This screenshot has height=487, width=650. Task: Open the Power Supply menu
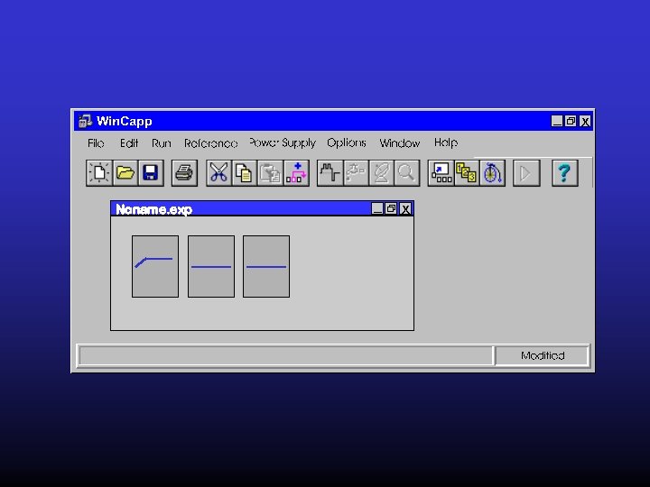point(283,143)
